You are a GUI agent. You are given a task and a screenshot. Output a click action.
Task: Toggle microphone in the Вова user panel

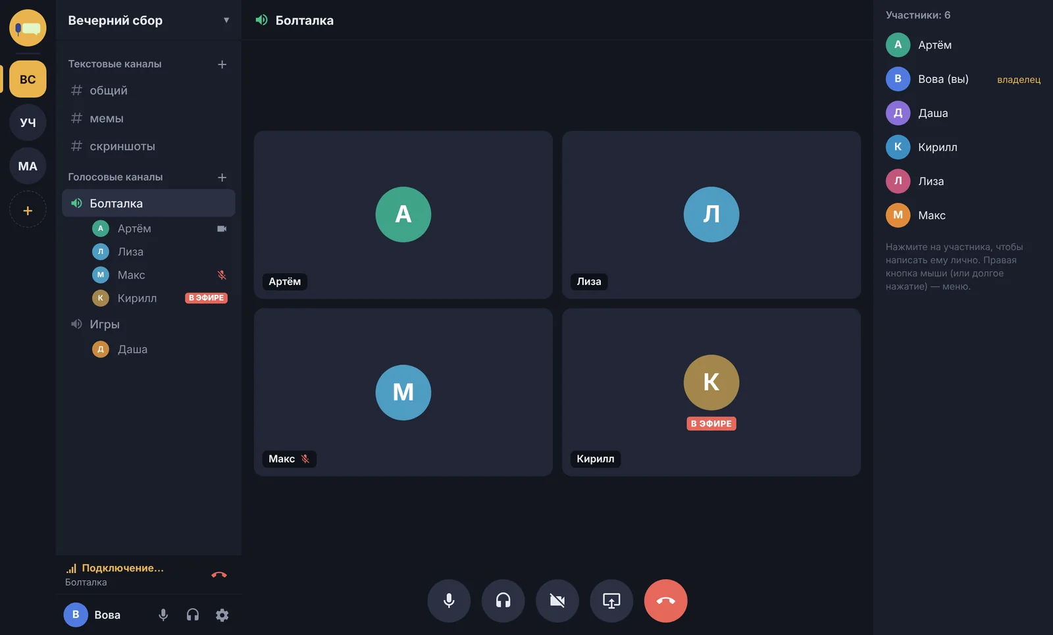click(163, 615)
